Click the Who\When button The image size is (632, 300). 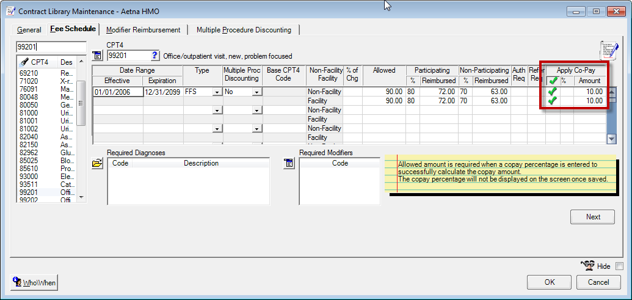(x=34, y=283)
